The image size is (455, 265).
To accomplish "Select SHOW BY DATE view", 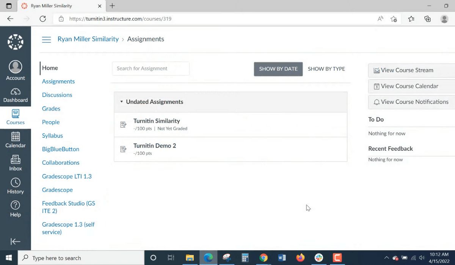I will [278, 69].
